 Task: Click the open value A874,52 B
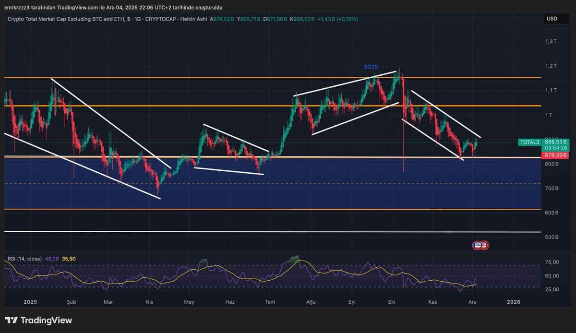222,19
